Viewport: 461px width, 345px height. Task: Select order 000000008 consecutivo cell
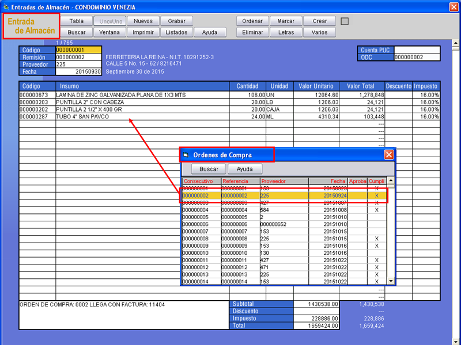(x=201, y=239)
